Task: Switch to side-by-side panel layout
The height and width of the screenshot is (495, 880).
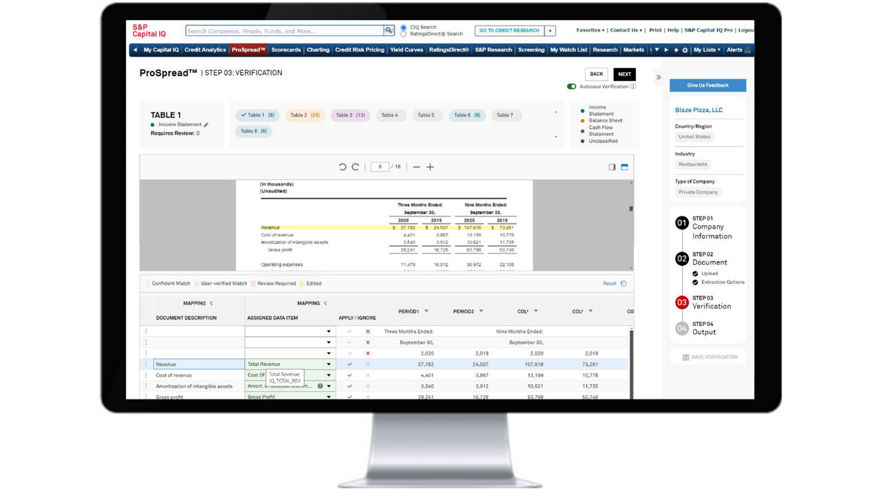Action: [612, 167]
